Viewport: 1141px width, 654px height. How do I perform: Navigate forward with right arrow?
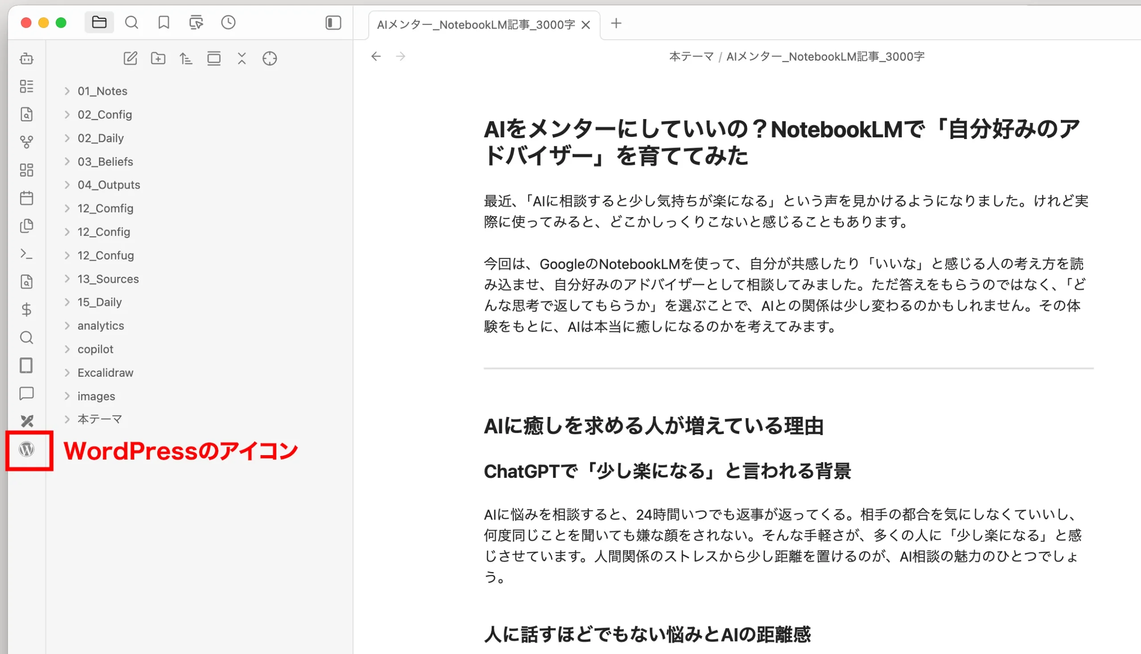pyautogui.click(x=401, y=57)
